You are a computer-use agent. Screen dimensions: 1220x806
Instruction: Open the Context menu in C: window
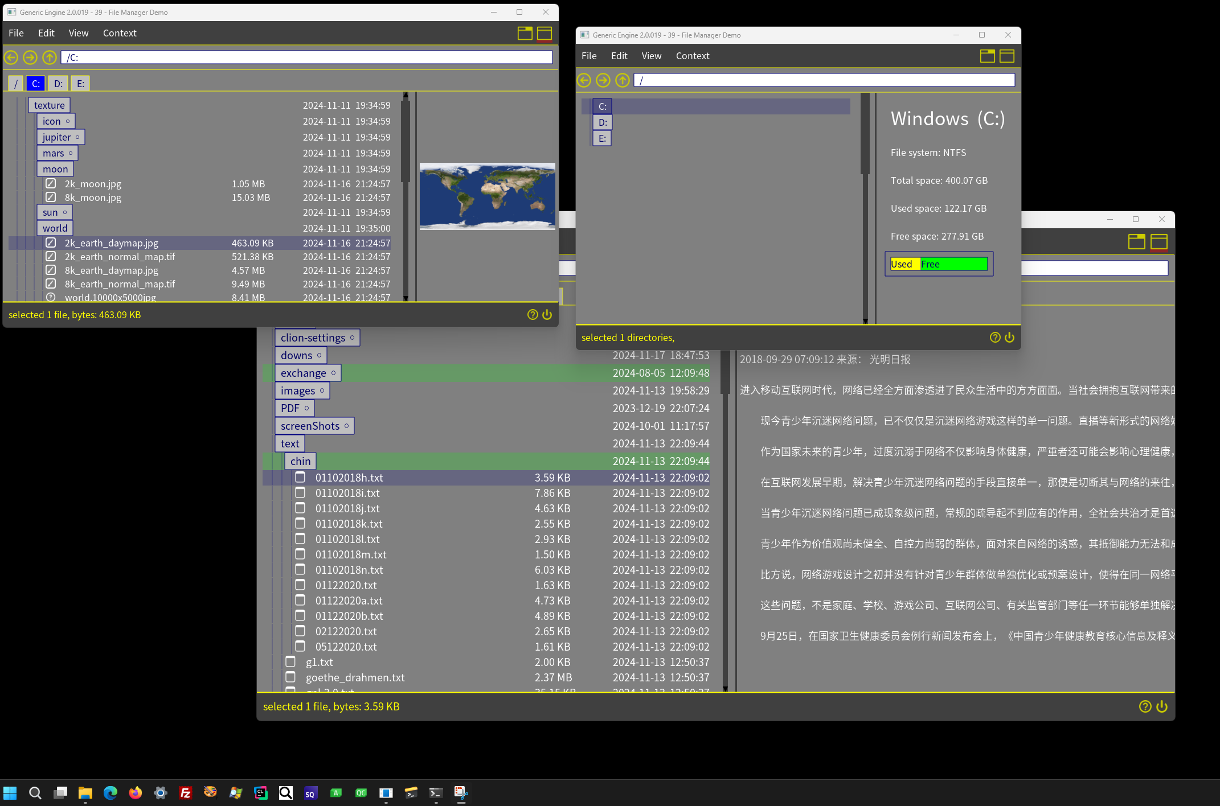point(120,33)
